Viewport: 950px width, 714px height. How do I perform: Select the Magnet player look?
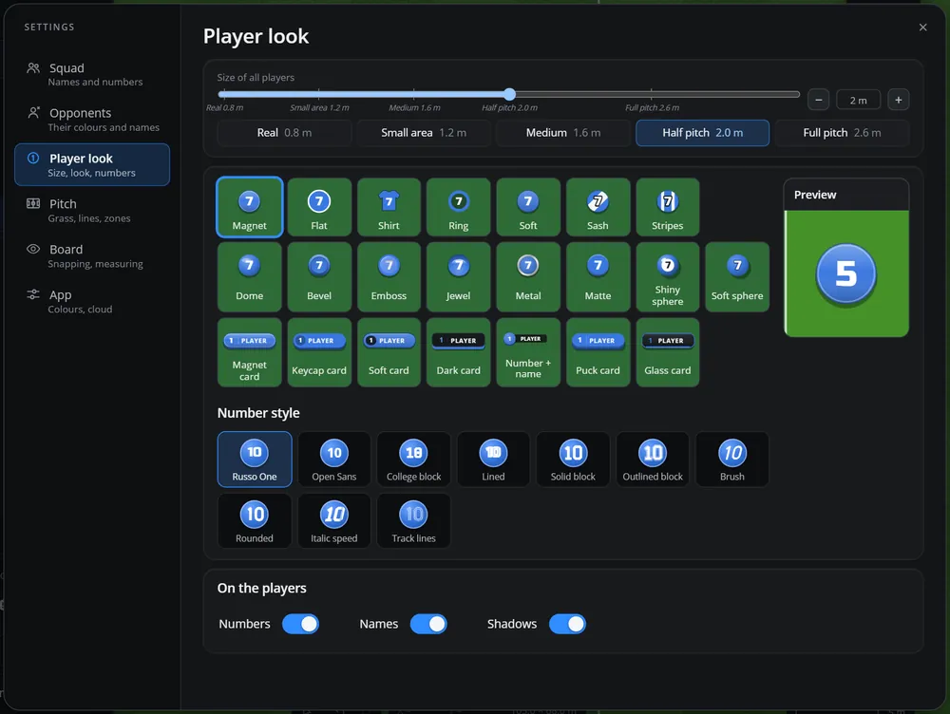pyautogui.click(x=249, y=206)
